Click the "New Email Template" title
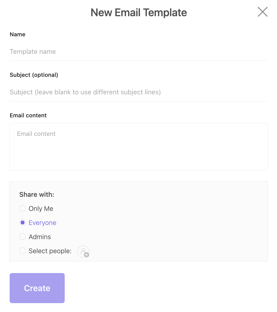 tap(138, 13)
